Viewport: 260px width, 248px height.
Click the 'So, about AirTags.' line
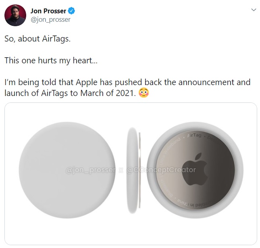(x=40, y=40)
